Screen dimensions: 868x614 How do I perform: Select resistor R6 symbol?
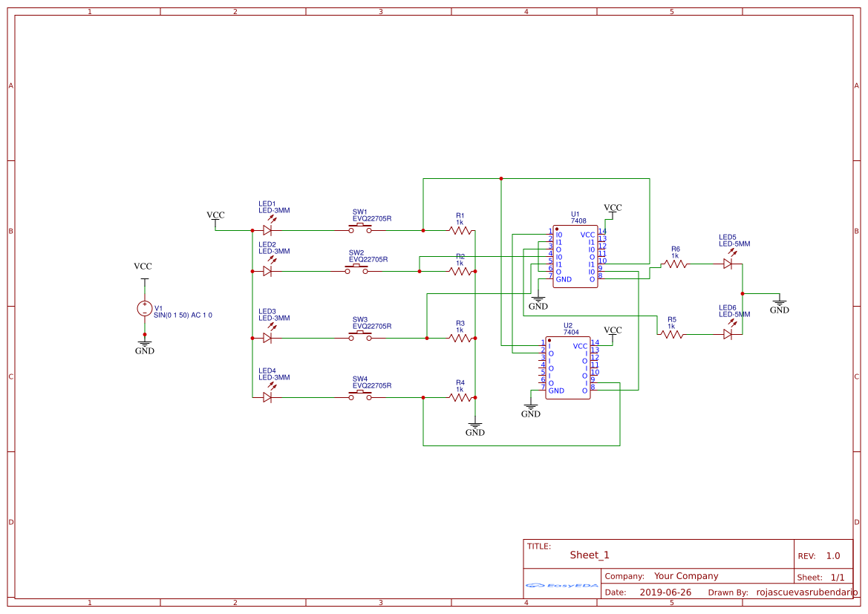676,264
